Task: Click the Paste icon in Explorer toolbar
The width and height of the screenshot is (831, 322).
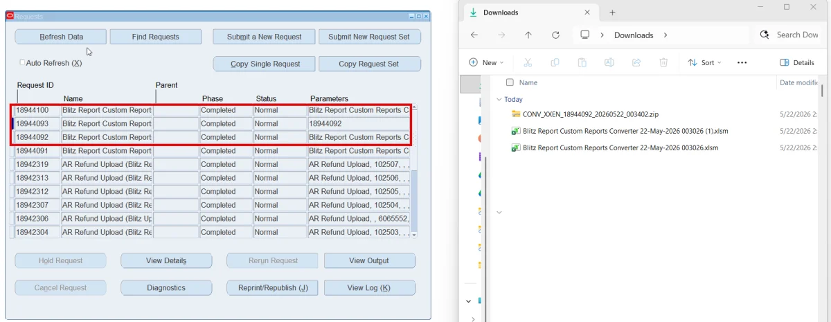Action: pos(582,62)
